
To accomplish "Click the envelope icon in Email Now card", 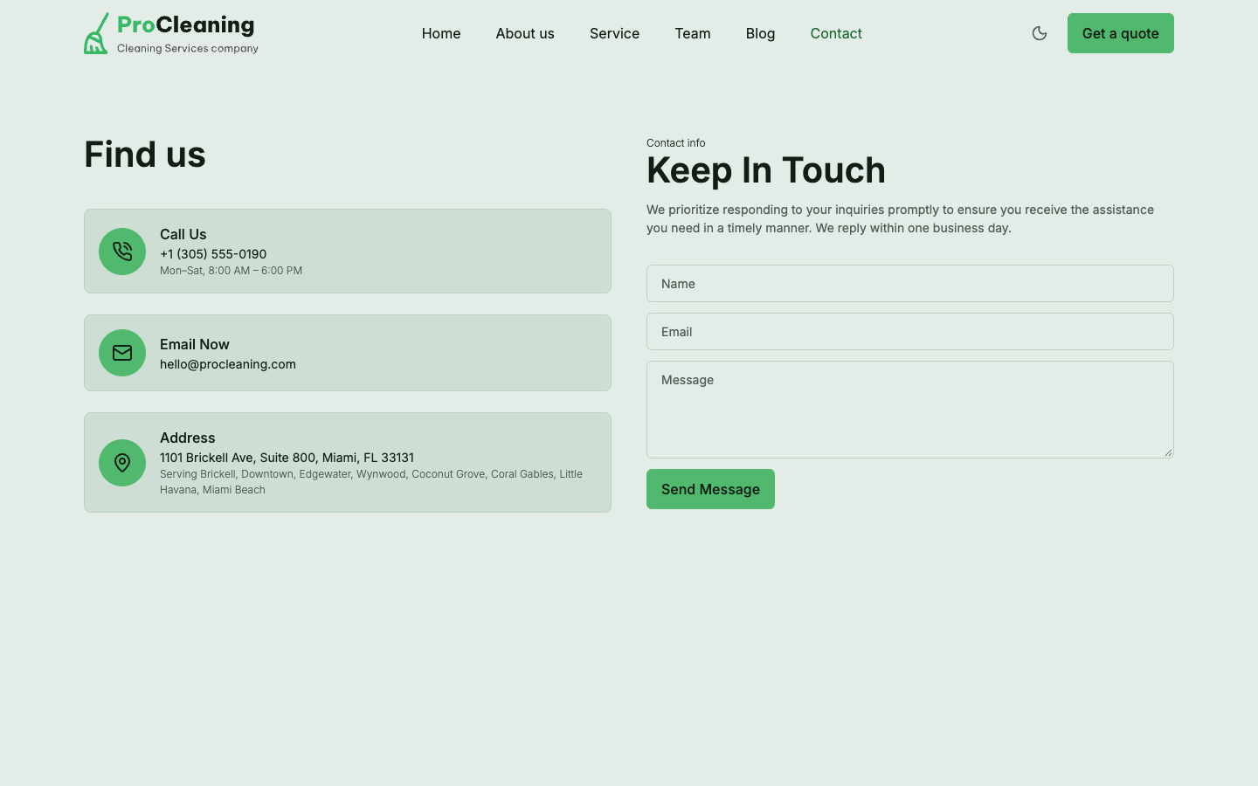I will tap(122, 353).
